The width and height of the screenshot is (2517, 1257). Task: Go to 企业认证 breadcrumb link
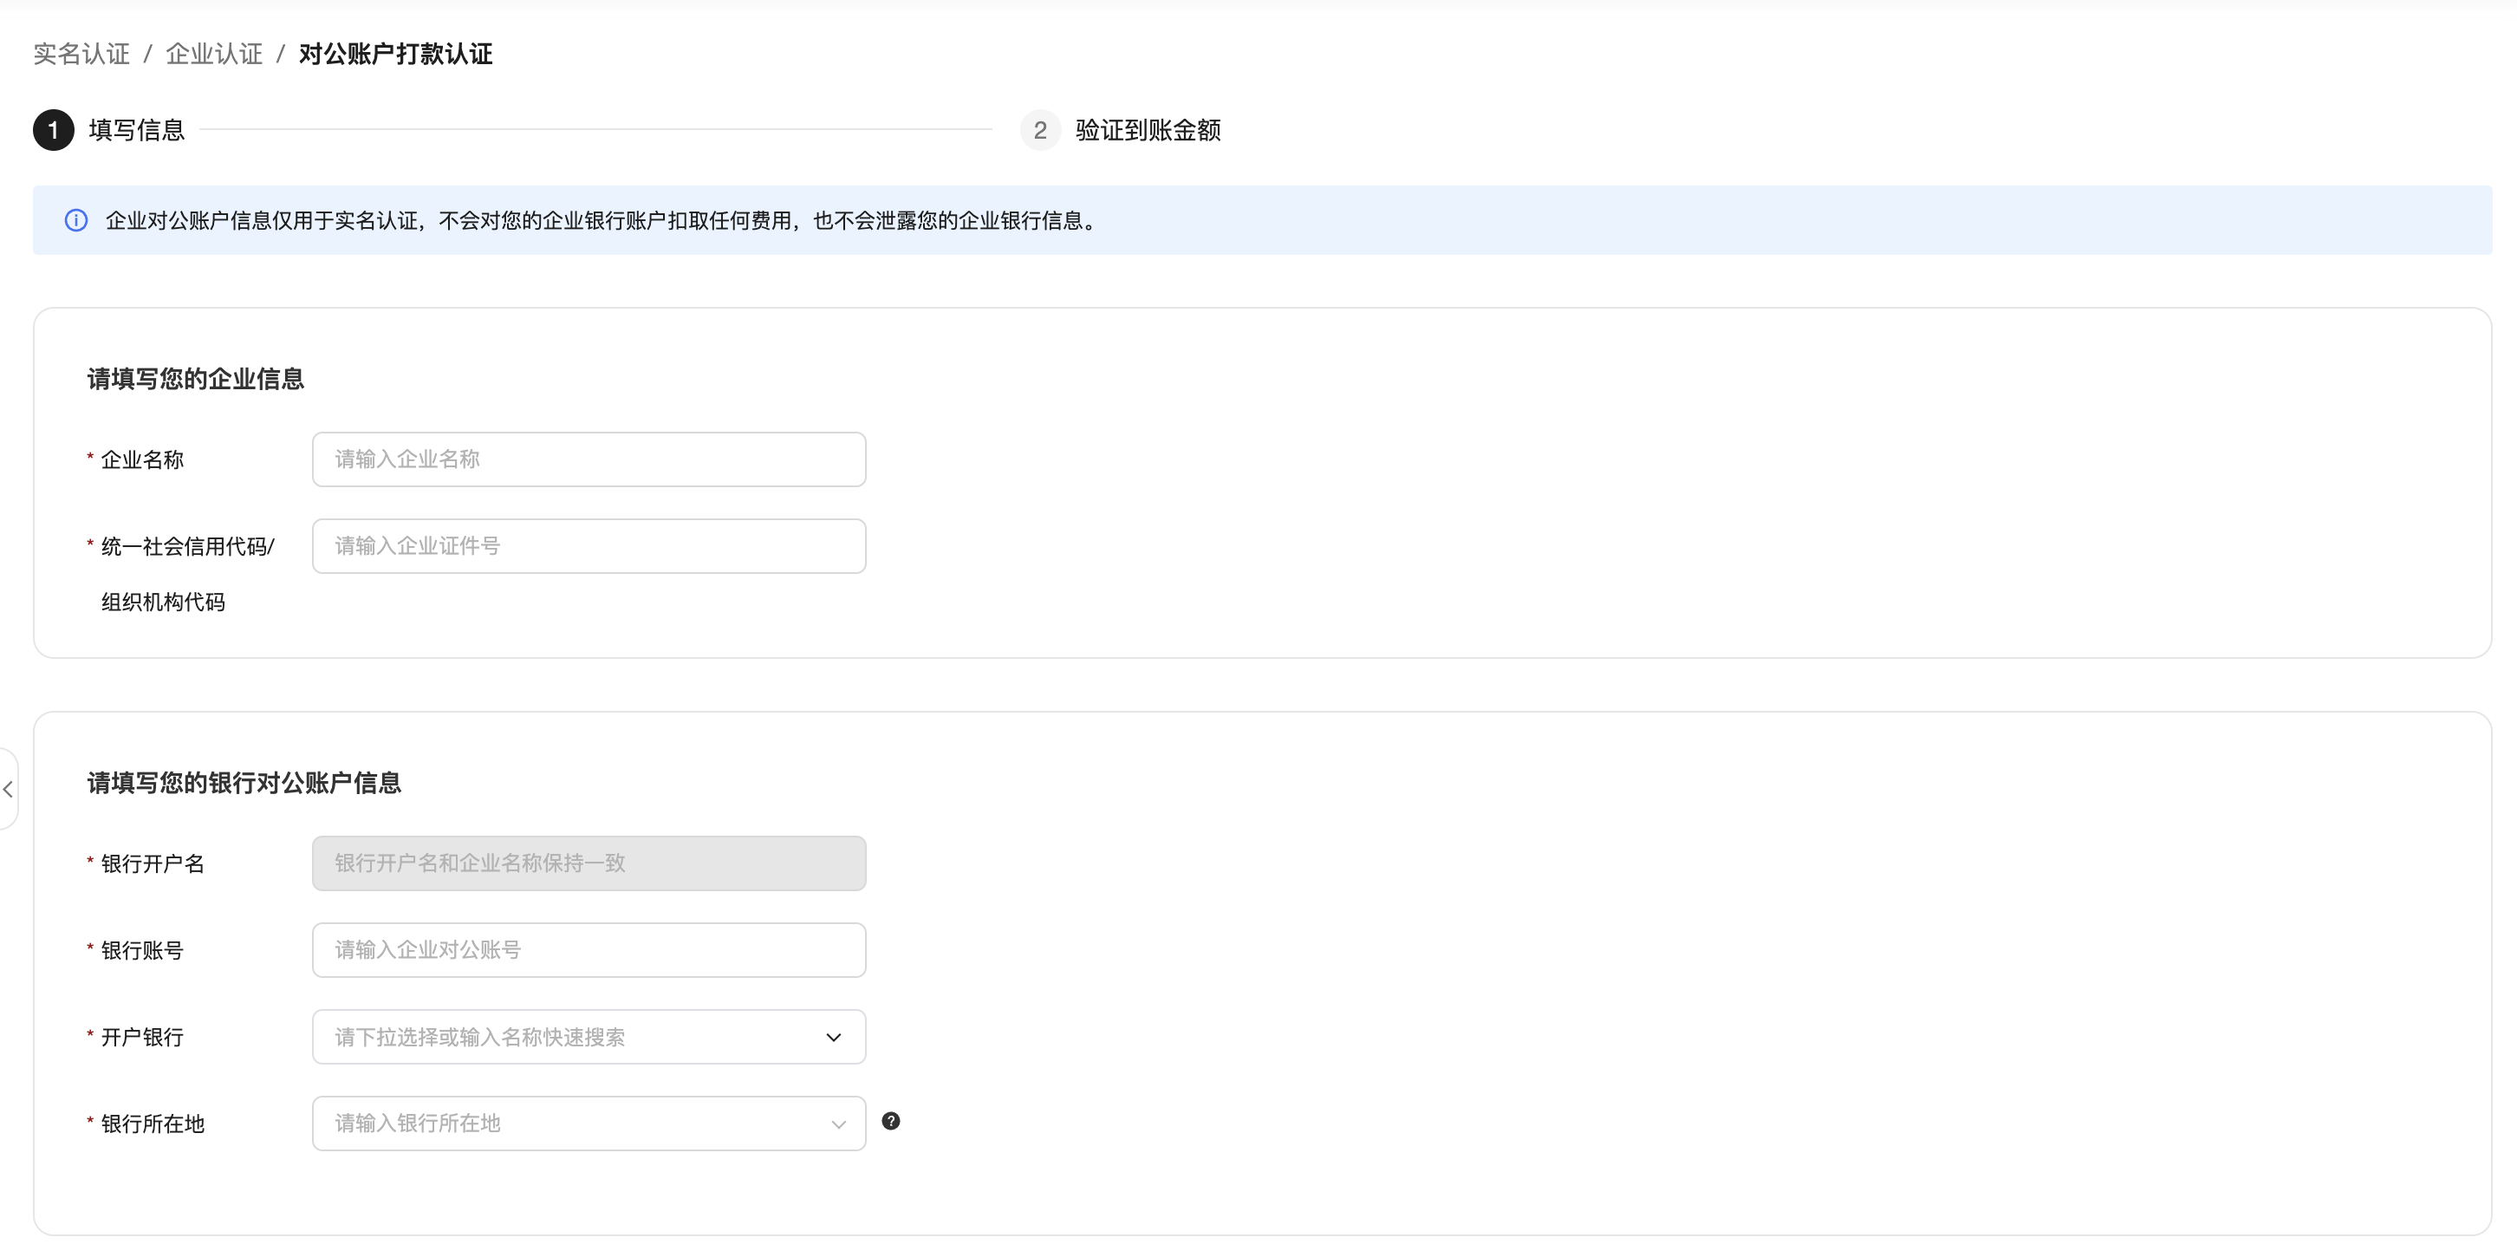point(214,54)
